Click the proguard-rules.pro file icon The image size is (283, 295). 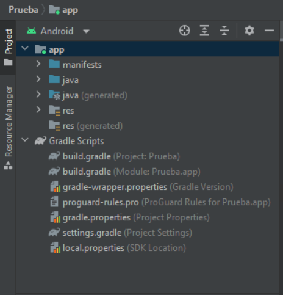pyautogui.click(x=54, y=202)
